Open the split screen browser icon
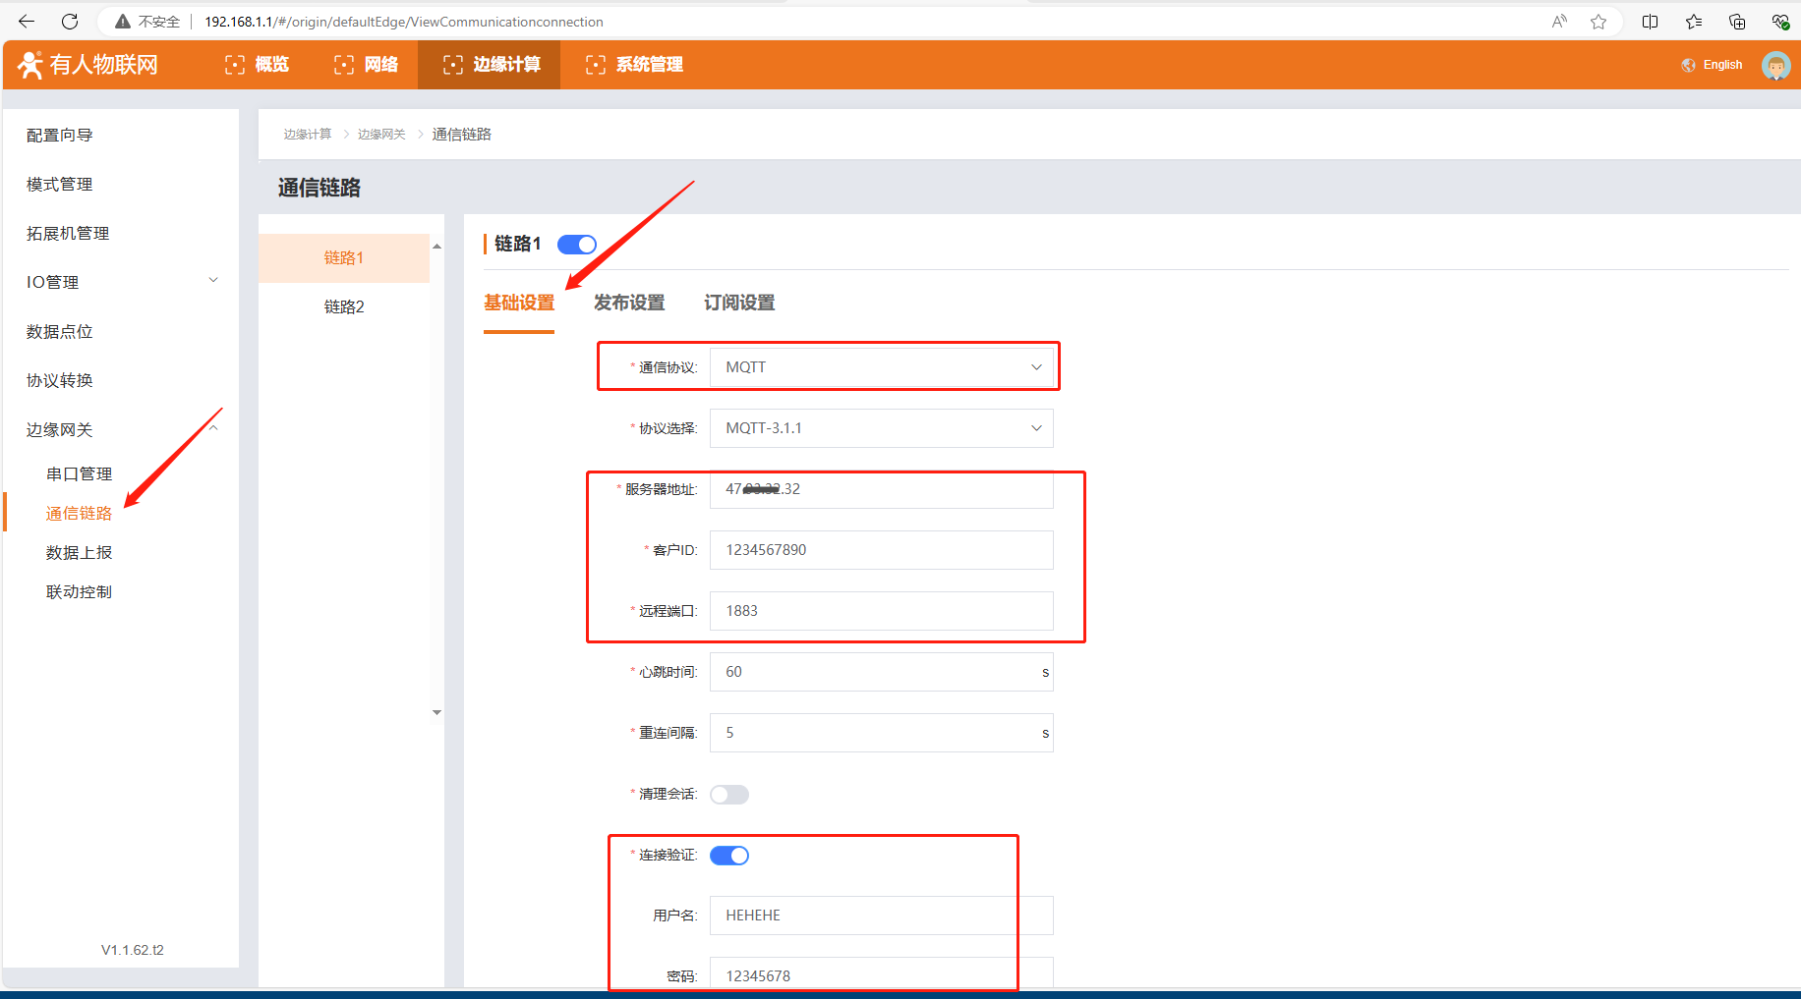1801x999 pixels. (x=1650, y=22)
